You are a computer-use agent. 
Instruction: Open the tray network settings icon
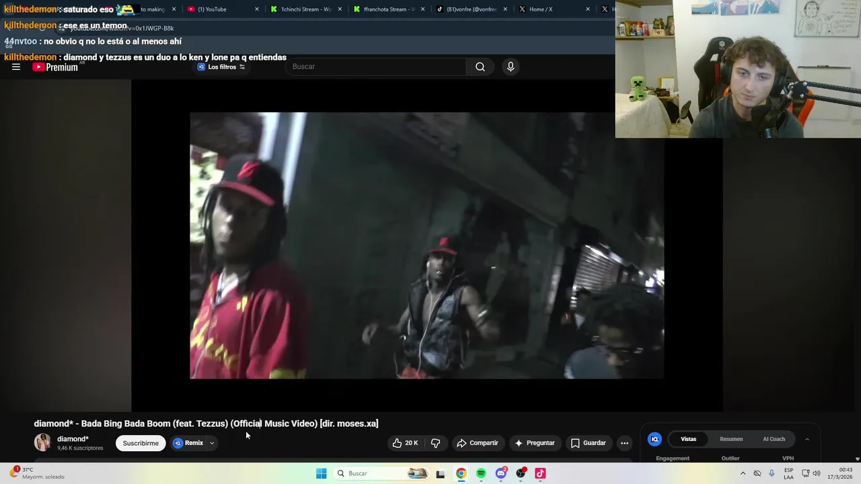point(806,473)
